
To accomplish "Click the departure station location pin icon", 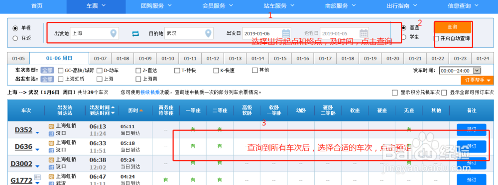I will pos(114,33).
